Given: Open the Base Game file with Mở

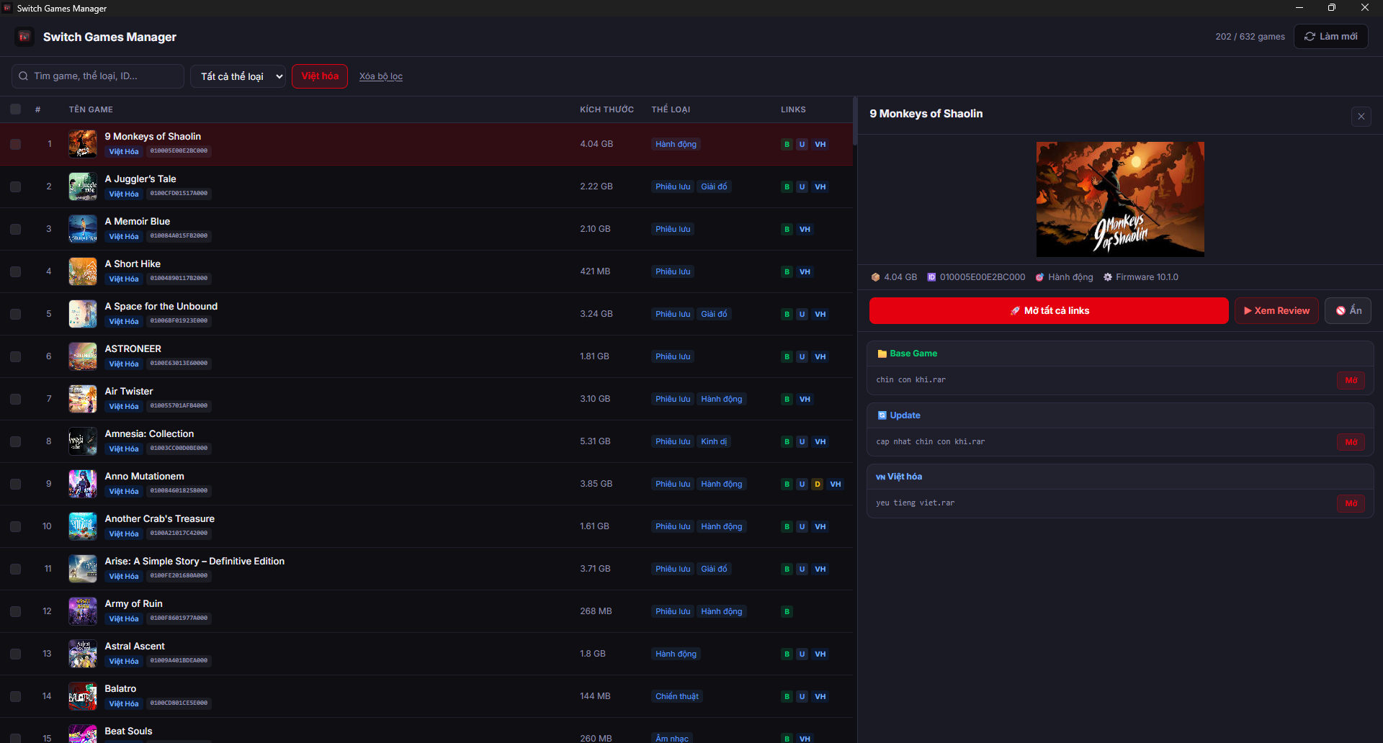Looking at the screenshot, I should click(1351, 380).
